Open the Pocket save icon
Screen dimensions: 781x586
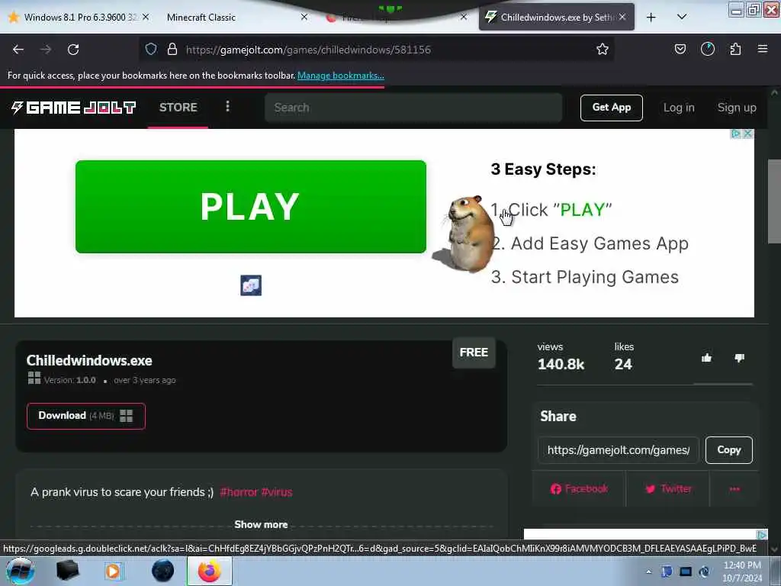click(680, 49)
